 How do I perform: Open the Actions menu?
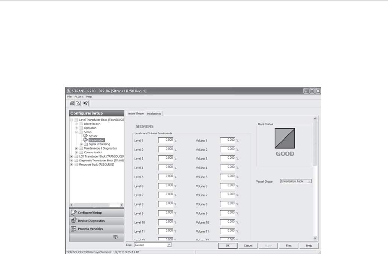coord(79,97)
